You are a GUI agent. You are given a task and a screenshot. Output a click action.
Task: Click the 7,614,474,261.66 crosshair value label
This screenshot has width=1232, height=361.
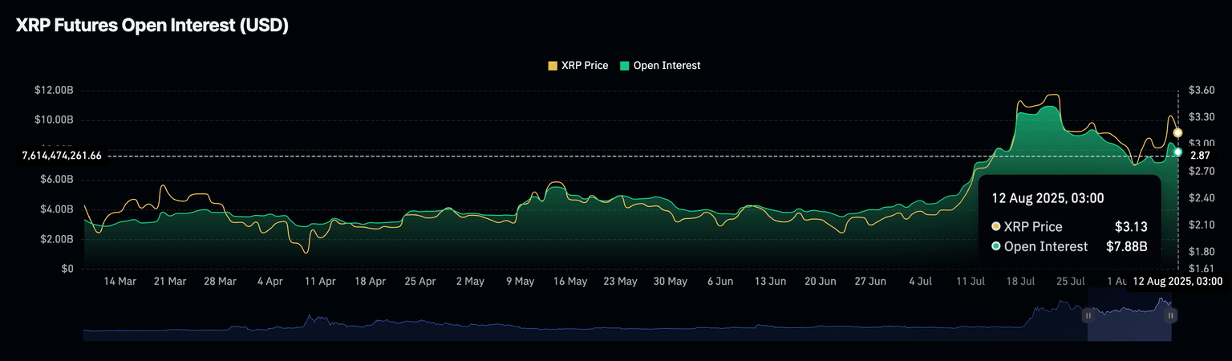pos(62,156)
